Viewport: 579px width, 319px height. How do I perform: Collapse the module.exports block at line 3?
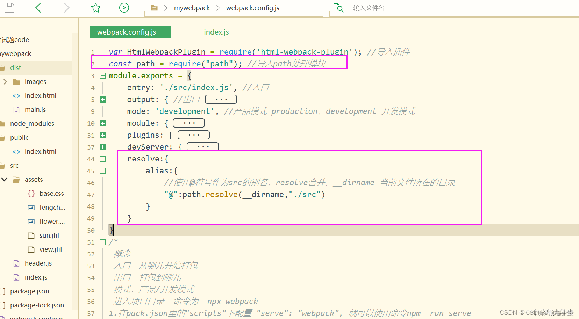(x=103, y=76)
